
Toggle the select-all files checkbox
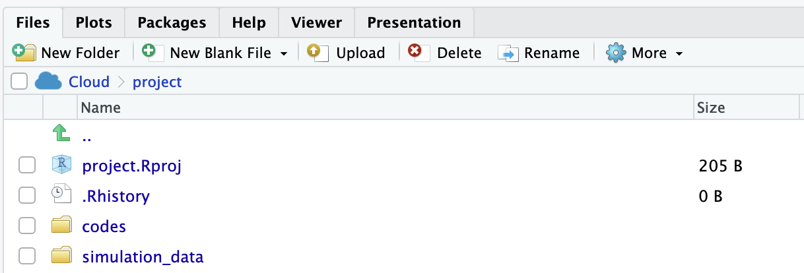tap(19, 82)
